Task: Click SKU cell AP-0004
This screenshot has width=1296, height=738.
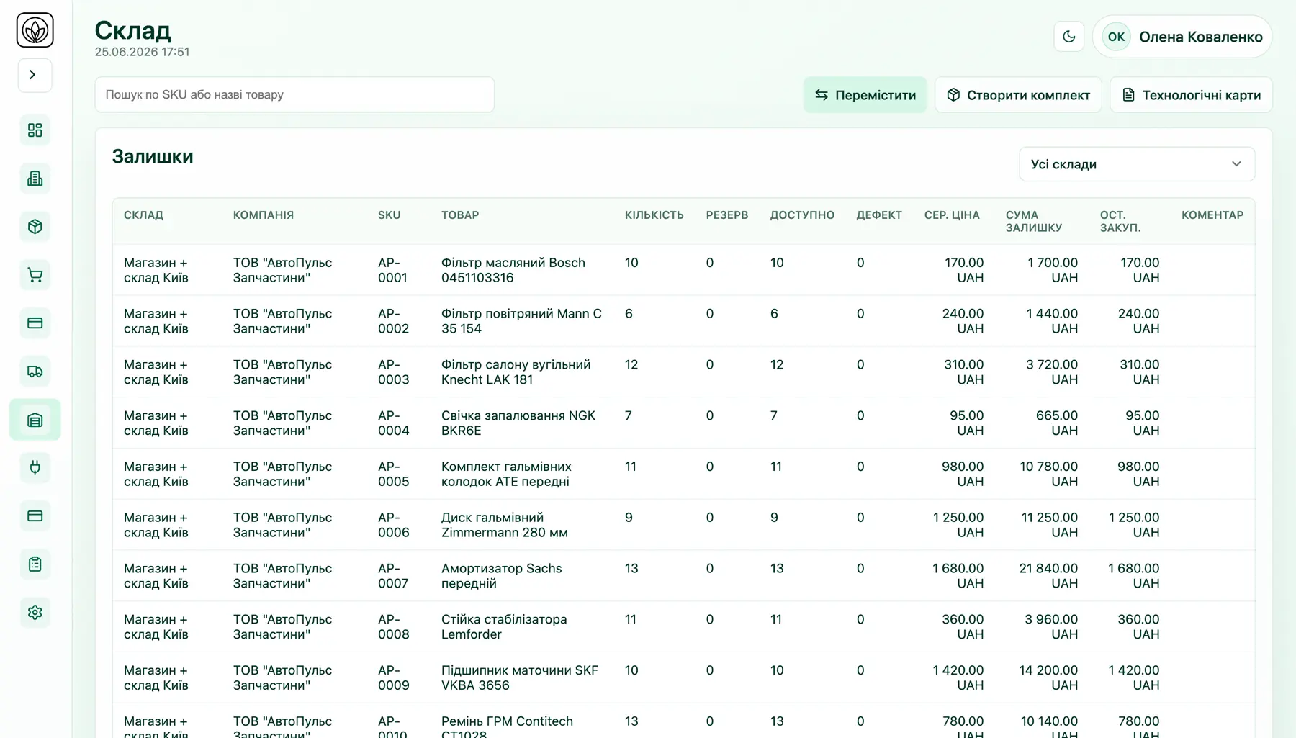Action: (393, 423)
